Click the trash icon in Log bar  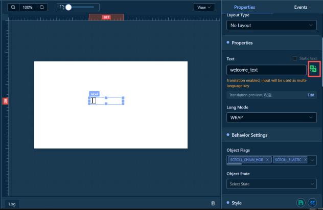point(213,203)
